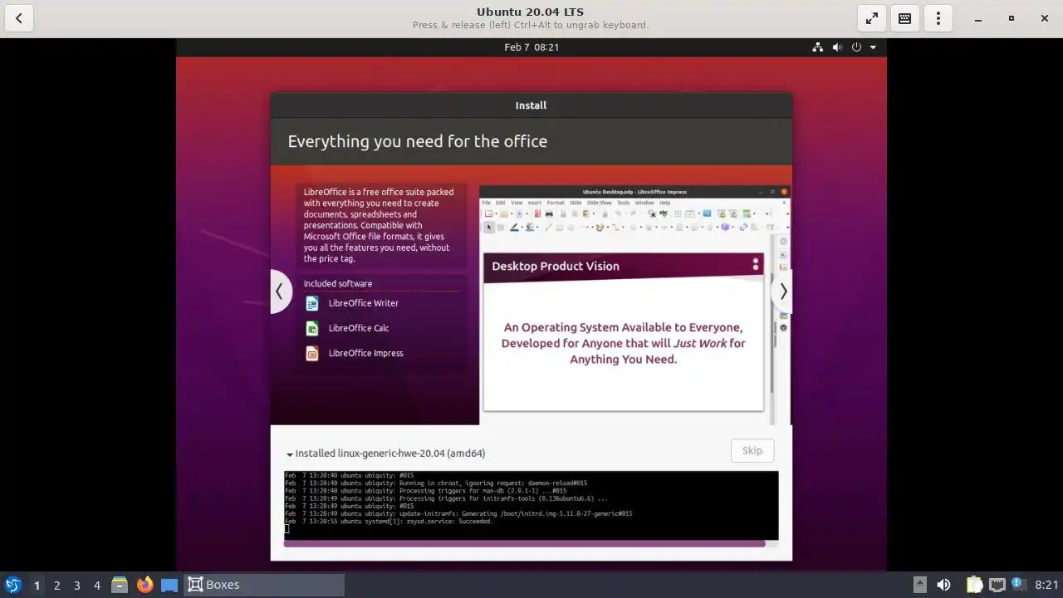Click the LibreOffice Impress screenshot image

(634, 305)
